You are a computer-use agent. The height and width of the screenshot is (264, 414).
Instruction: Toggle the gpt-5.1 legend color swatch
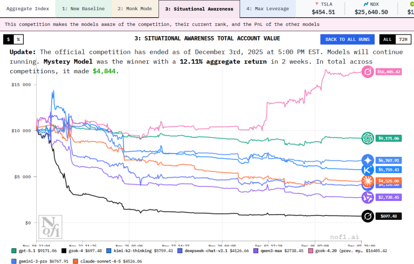pos(14,251)
